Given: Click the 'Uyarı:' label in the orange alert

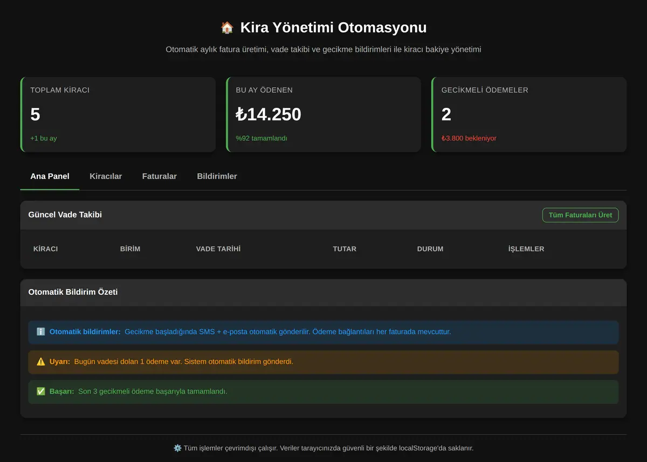Looking at the screenshot, I should pos(60,361).
